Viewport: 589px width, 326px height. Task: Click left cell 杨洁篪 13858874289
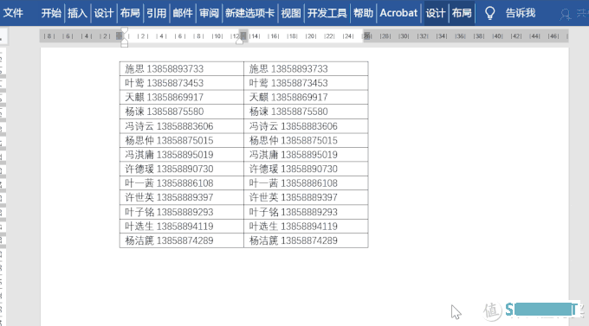pyautogui.click(x=182, y=240)
